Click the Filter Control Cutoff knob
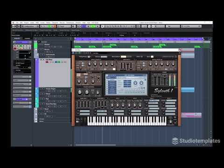224x168 pixels. point(80,92)
